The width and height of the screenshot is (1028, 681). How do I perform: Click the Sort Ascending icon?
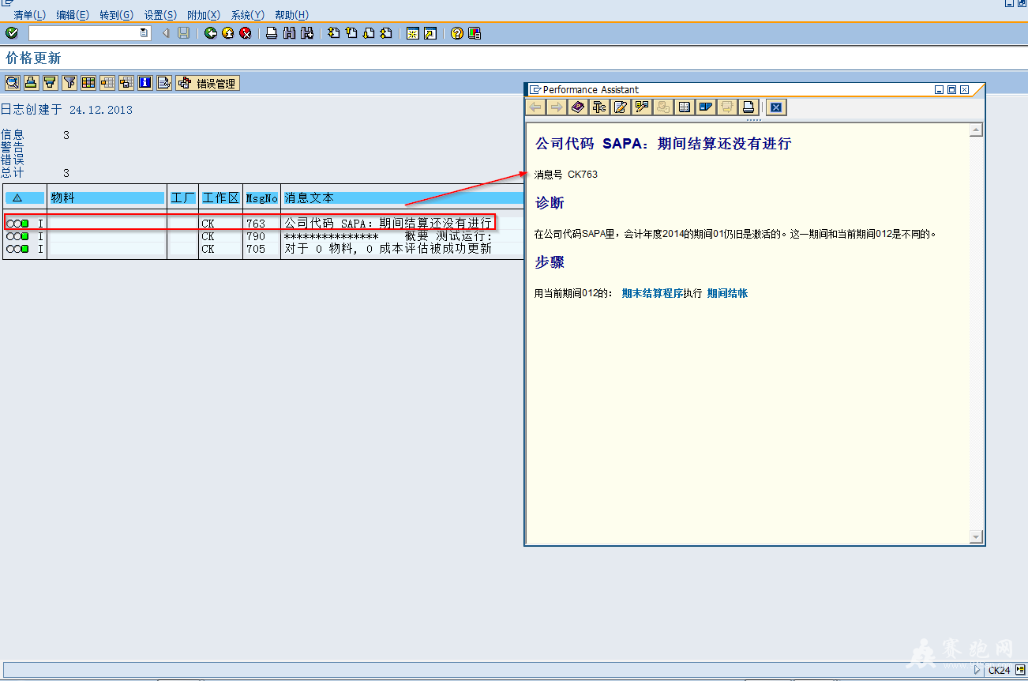31,83
